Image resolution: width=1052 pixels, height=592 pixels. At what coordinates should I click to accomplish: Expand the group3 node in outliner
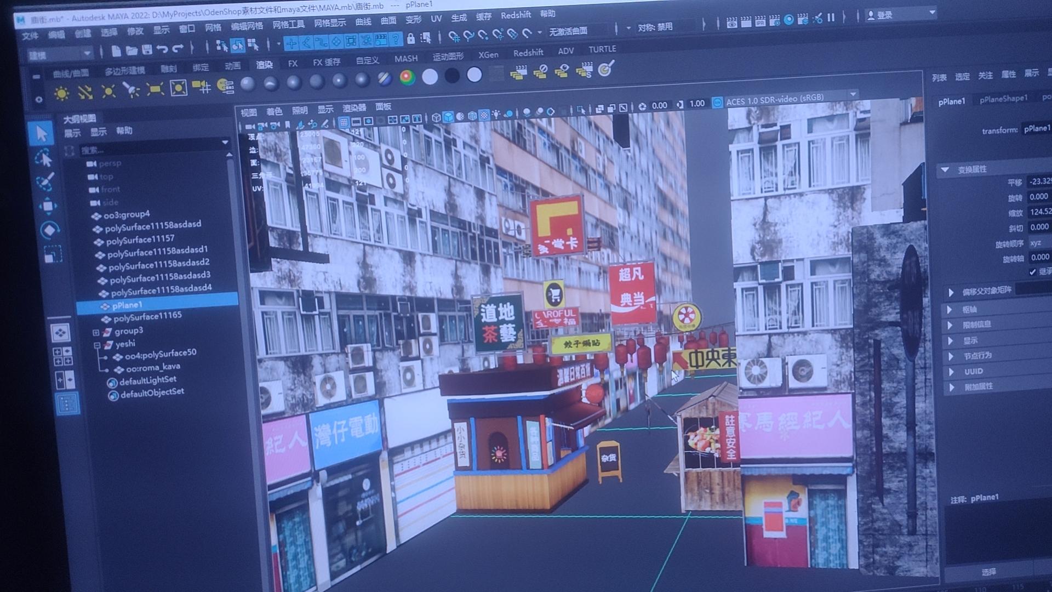point(96,332)
